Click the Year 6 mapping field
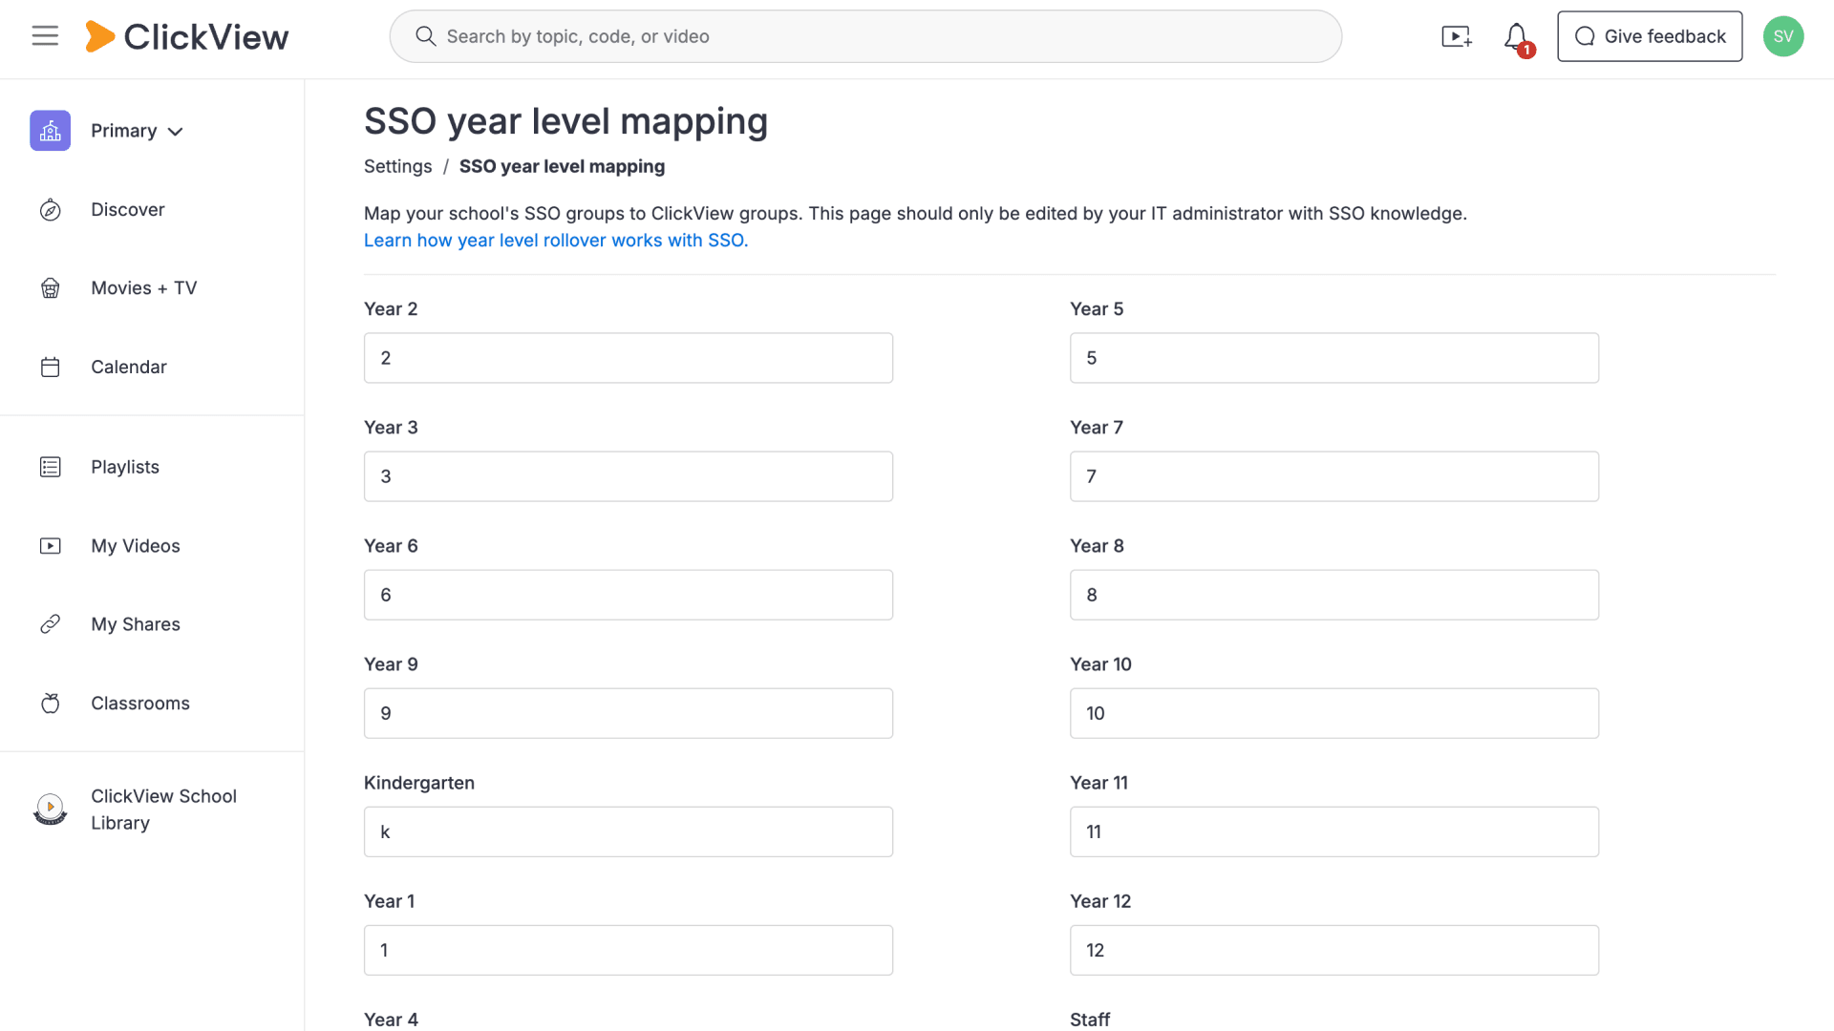1834x1031 pixels. (629, 595)
